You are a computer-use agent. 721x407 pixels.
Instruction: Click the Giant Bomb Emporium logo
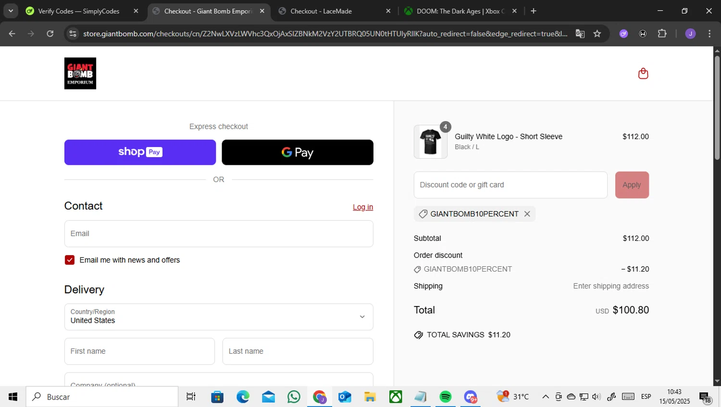click(80, 74)
